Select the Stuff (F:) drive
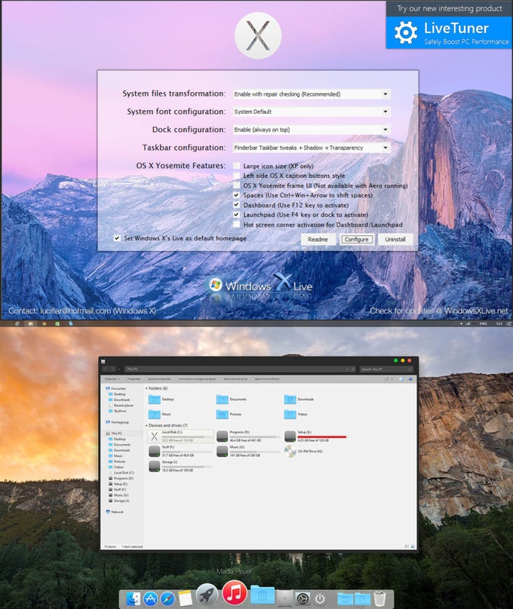Viewport: 513px width, 609px height. point(180,451)
